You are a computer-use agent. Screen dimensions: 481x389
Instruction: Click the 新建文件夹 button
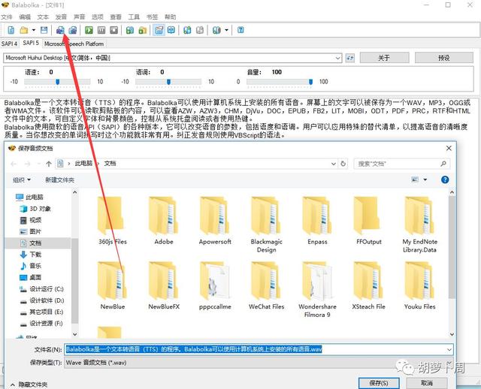click(60, 180)
